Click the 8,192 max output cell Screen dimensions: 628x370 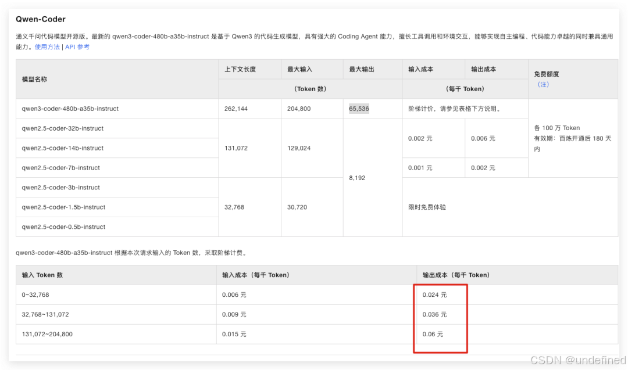tap(357, 178)
